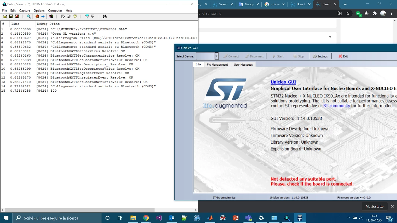Switch to the How to tab in Chrome
This screenshot has height=223, width=397.
pyautogui.click(x=300, y=4)
